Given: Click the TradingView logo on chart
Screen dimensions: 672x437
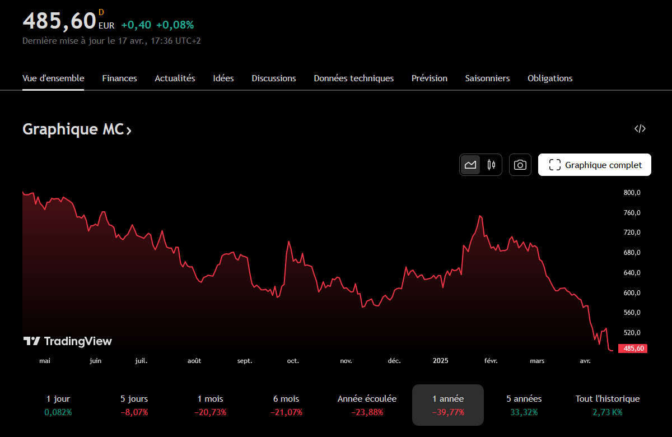Looking at the screenshot, I should click(x=68, y=341).
